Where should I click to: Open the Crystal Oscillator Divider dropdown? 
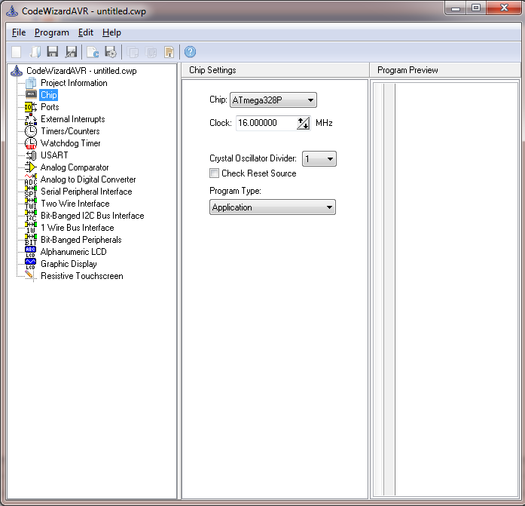[319, 159]
